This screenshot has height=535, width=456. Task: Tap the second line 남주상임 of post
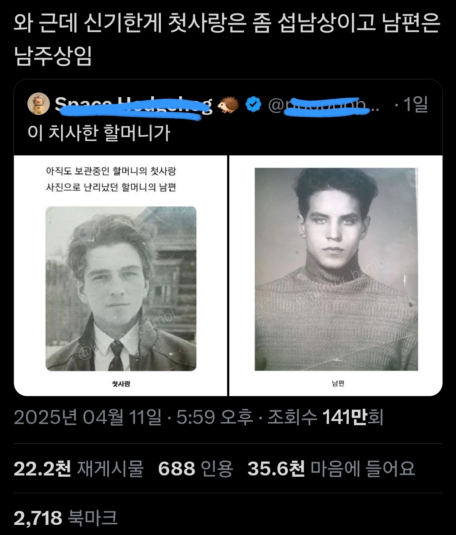point(53,56)
